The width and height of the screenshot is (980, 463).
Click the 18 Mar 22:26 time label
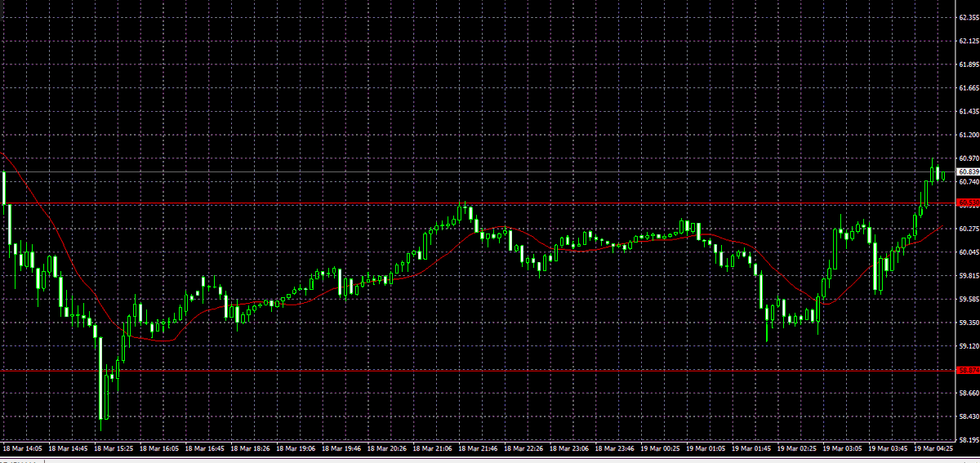coord(525,448)
